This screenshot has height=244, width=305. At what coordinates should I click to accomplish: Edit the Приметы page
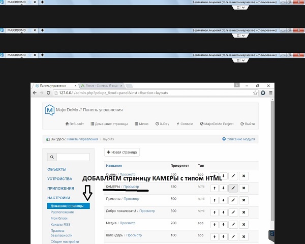(233, 200)
